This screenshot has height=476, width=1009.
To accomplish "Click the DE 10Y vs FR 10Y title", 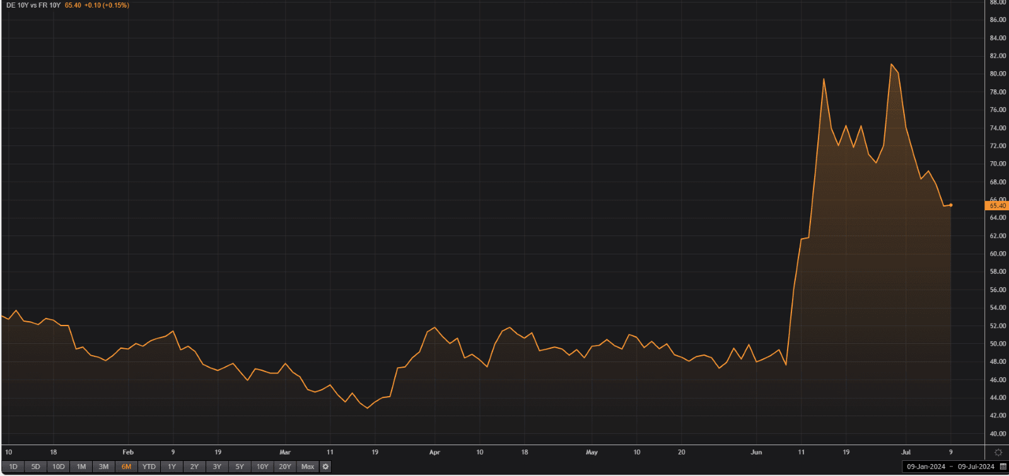I will (x=33, y=5).
